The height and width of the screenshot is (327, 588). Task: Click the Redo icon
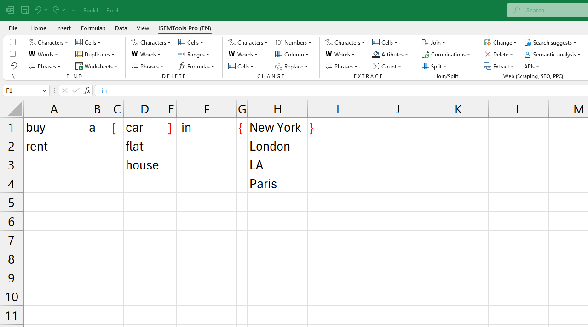(x=55, y=10)
